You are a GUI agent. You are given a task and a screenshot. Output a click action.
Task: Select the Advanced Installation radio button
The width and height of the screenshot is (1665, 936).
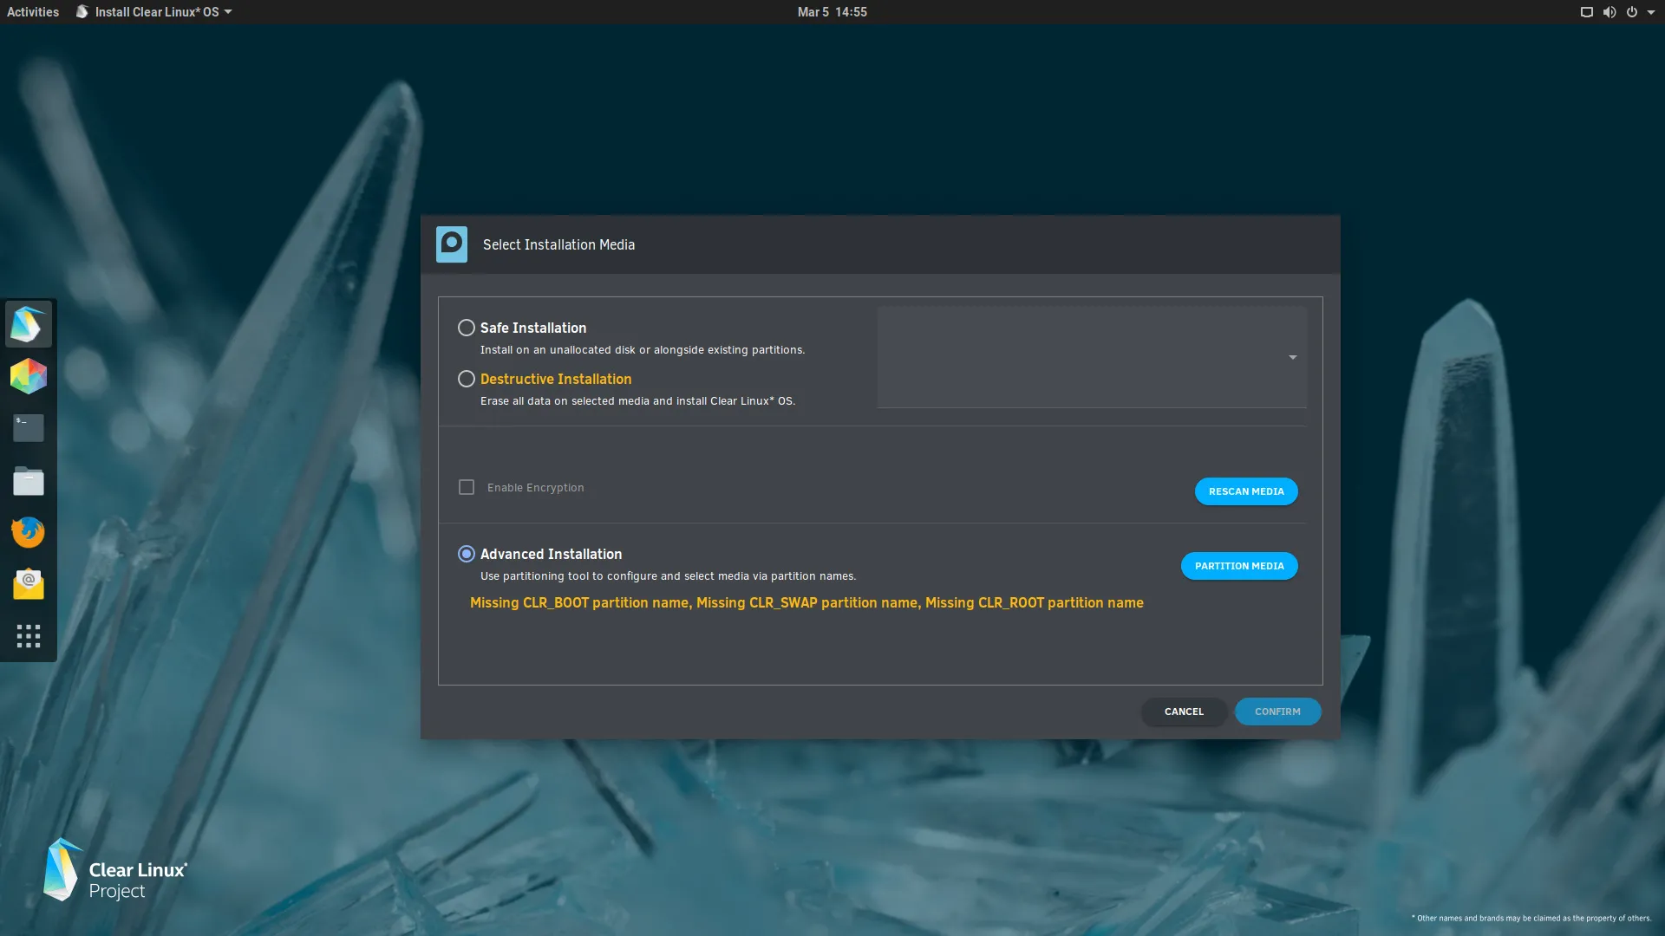point(467,554)
